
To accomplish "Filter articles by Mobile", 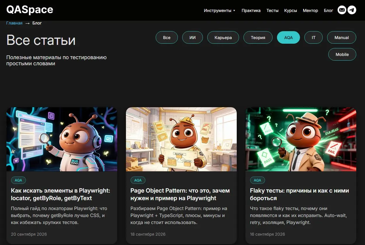I will pyautogui.click(x=342, y=54).
